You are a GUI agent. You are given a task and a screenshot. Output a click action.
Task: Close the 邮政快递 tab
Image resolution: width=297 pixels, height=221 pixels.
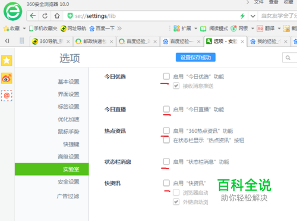tap(112, 42)
